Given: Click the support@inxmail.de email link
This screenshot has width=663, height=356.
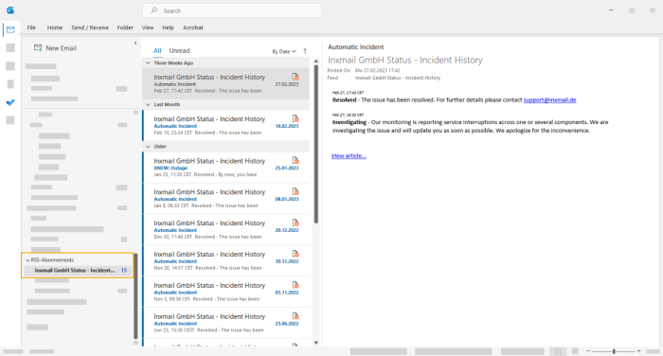Looking at the screenshot, I should coord(549,100).
